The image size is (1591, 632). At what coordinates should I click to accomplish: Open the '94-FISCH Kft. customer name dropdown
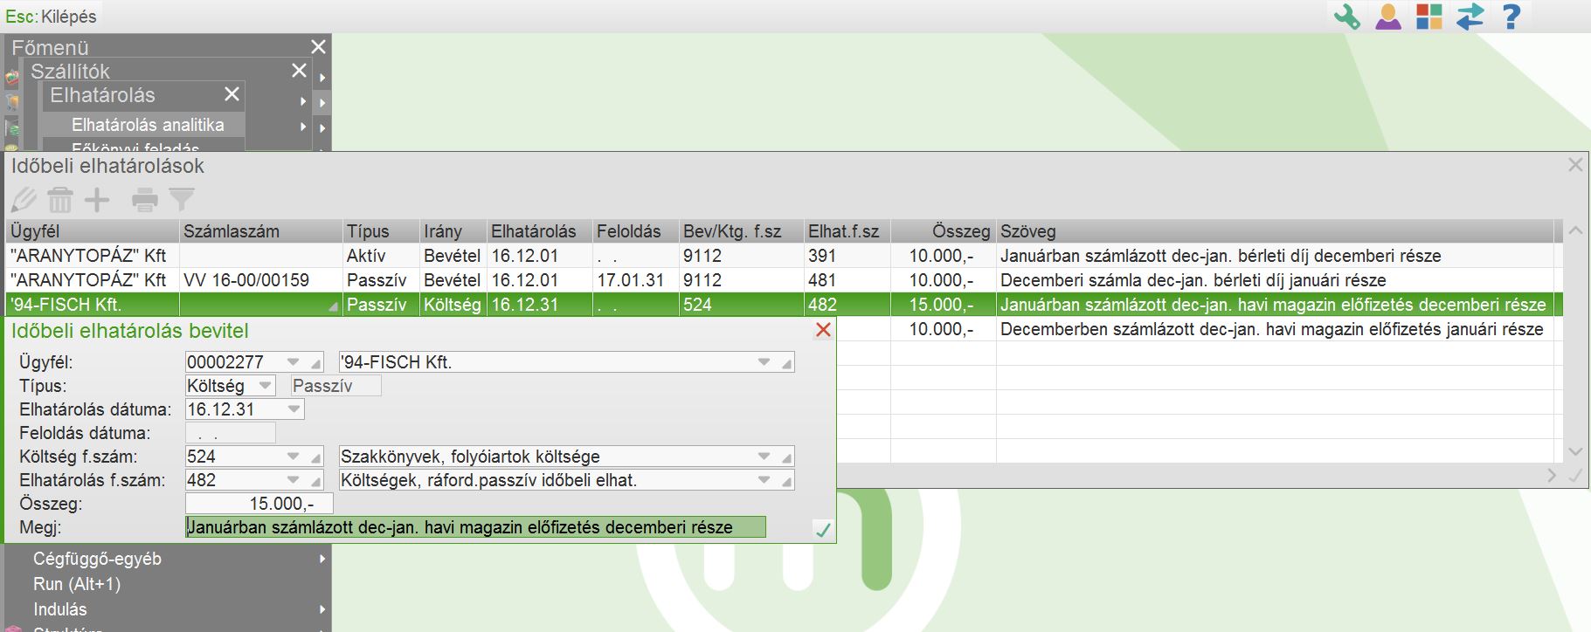point(764,362)
